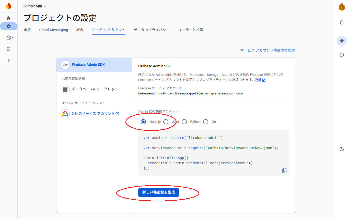Viewport: 349px width, 219px height.
Task: Expand the left sidebar with the chevron
Action: coord(9,60)
